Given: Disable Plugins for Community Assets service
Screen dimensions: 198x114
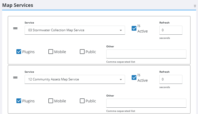Looking at the screenshot, I should point(19,101).
